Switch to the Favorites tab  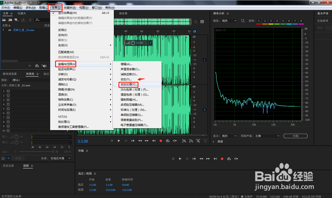tap(22, 13)
